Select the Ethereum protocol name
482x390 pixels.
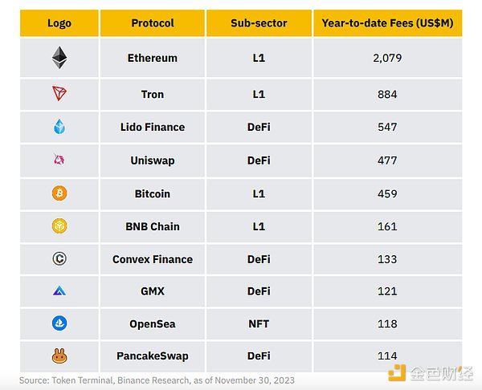[153, 58]
